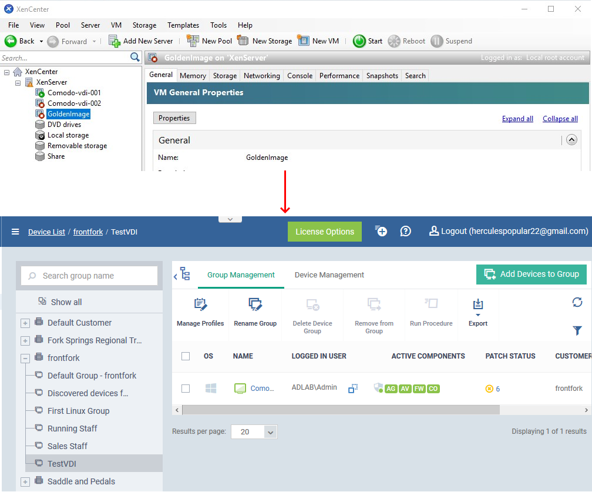Click the XenCenter Search field
The height and width of the screenshot is (492, 592).
[65, 58]
